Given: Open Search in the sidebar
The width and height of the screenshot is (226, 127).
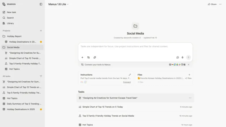Looking at the screenshot, I should [x=22, y=18].
